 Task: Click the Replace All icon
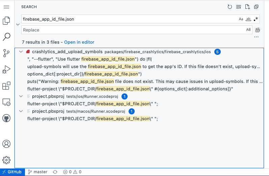coord(258,30)
